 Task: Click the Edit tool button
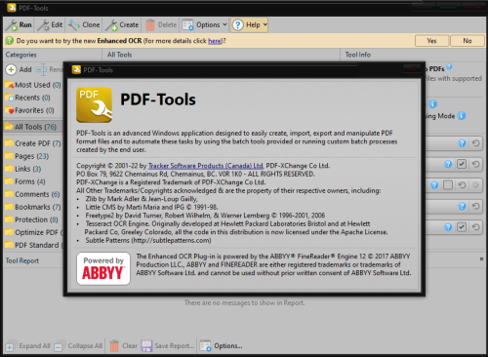(x=51, y=25)
